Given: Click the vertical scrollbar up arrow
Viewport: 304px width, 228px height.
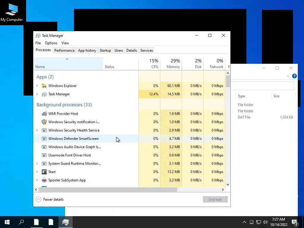Looking at the screenshot, I should [228, 73].
